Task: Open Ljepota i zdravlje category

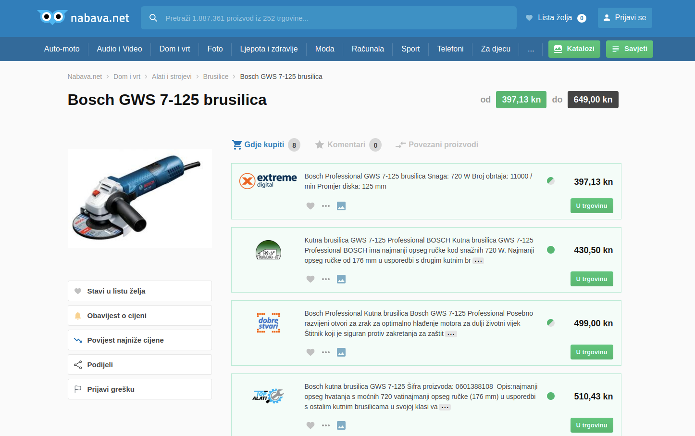Action: pos(269,49)
